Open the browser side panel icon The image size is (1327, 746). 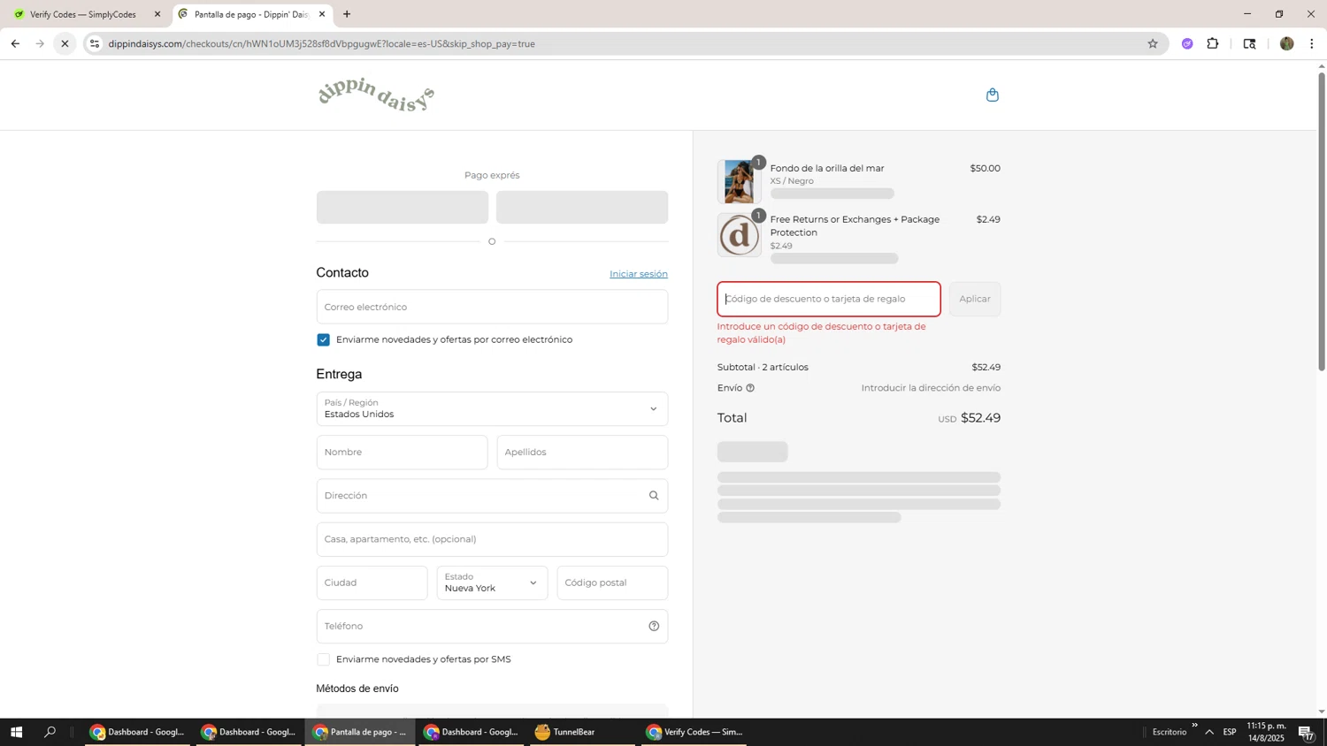coord(1249,43)
